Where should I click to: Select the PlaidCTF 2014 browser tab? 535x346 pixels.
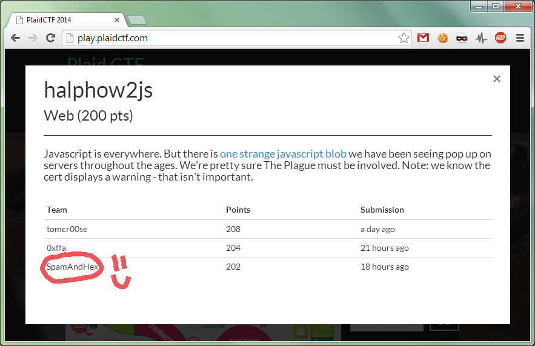pyautogui.click(x=67, y=20)
